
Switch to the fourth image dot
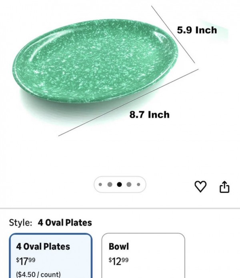coord(129,185)
